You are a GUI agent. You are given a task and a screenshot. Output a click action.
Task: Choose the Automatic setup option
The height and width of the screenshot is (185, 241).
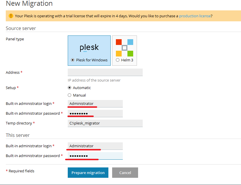(x=69, y=88)
